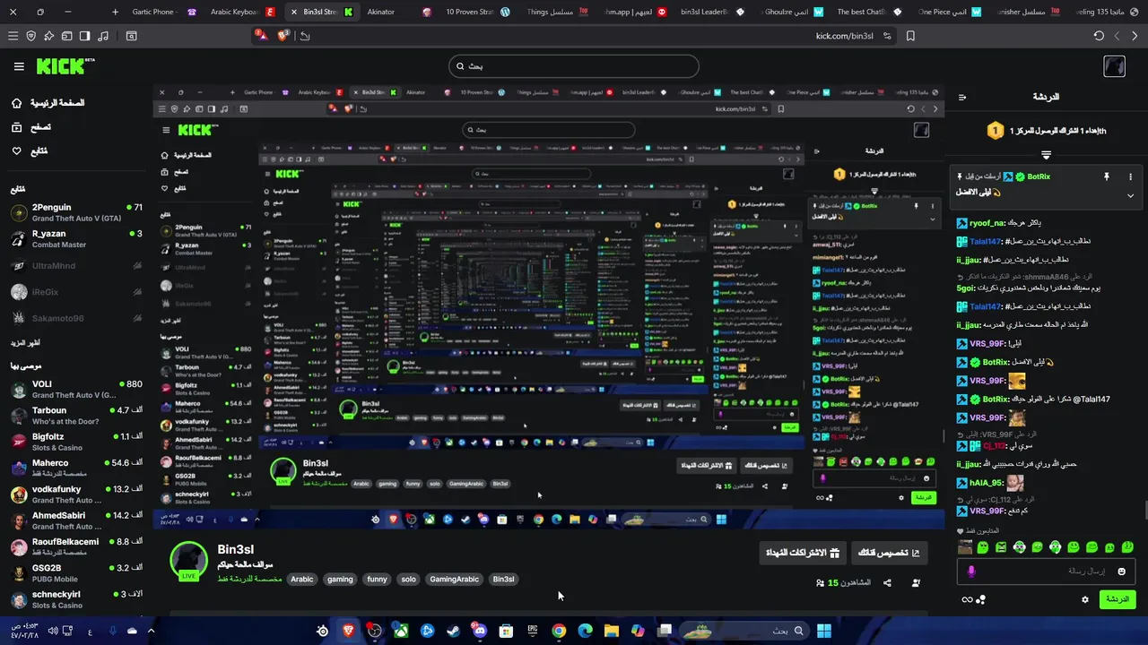Viewport: 1148px width, 645px height.
Task: Open GSG2B PUBG Mobile channel
Action: (75, 573)
